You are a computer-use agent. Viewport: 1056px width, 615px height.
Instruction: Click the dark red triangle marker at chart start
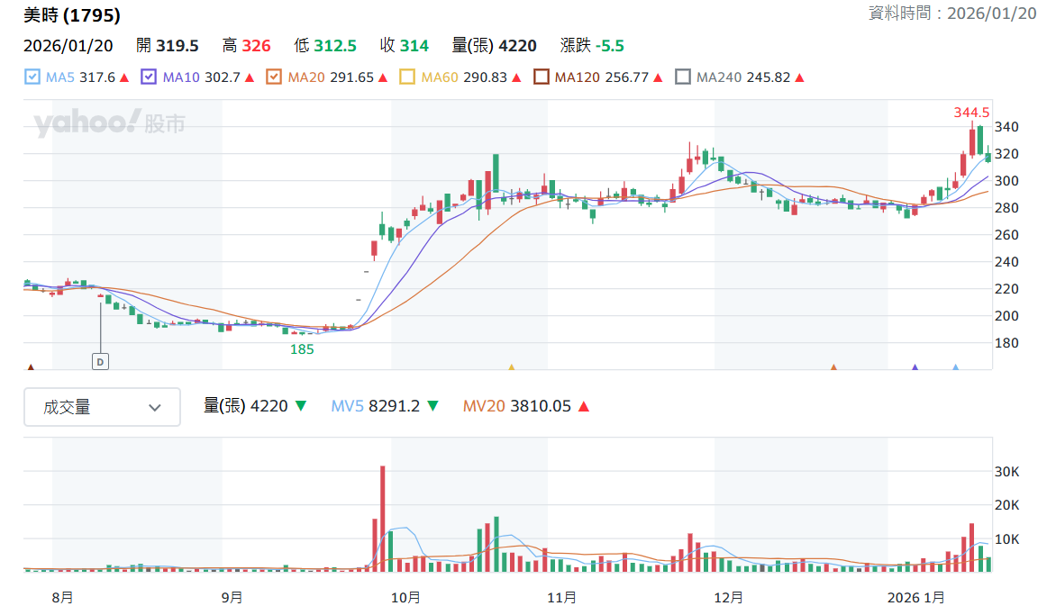click(x=31, y=367)
